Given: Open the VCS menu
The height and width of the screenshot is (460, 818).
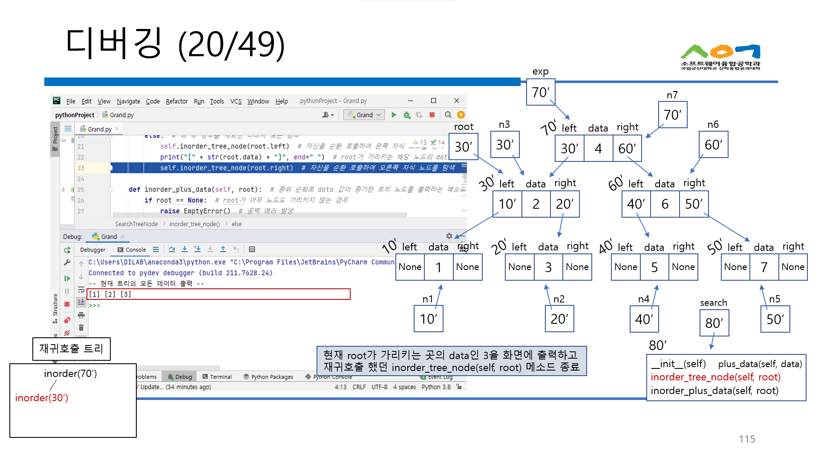Looking at the screenshot, I should coord(236,101).
